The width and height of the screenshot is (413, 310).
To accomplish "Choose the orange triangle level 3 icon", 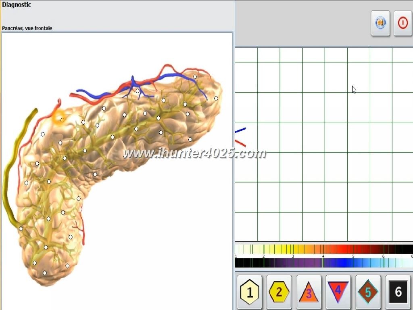I will [x=309, y=292].
